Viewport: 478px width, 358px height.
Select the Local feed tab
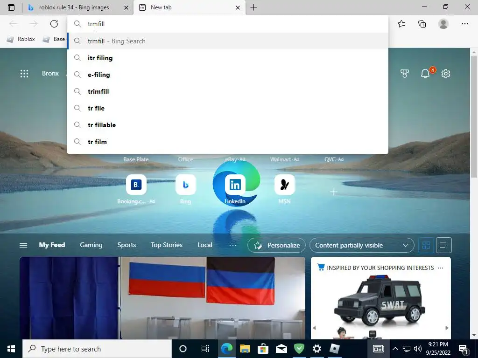tap(204, 245)
